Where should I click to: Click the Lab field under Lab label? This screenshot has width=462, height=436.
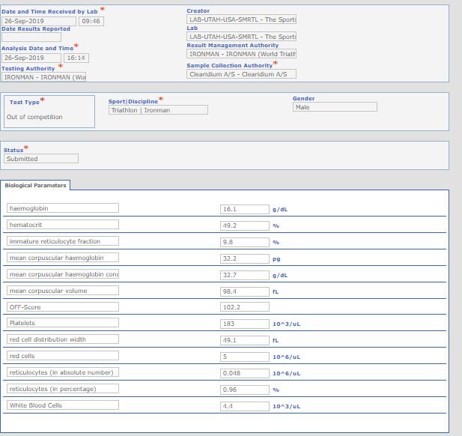(241, 37)
